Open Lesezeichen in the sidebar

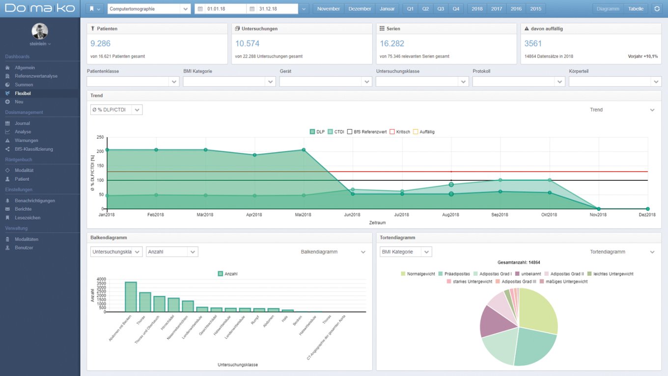(x=28, y=218)
